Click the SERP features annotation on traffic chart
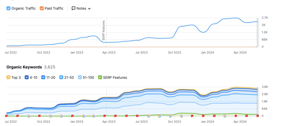Screen dimensions: 281x126 (x=104, y=30)
